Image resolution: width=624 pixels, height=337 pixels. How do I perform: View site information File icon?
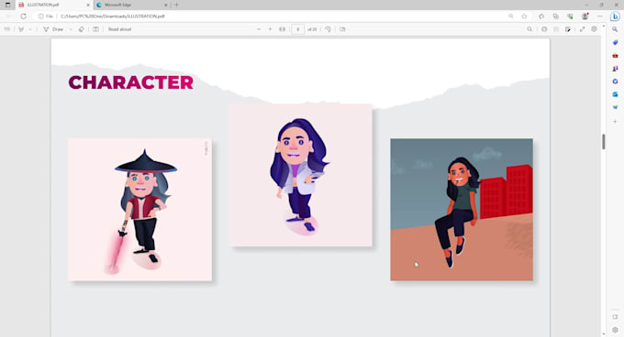(x=45, y=16)
